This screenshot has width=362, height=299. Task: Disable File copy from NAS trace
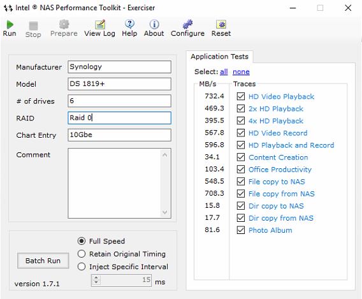click(241, 193)
